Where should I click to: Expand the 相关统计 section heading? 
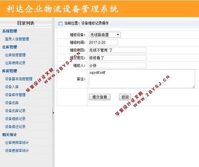pos(9,135)
